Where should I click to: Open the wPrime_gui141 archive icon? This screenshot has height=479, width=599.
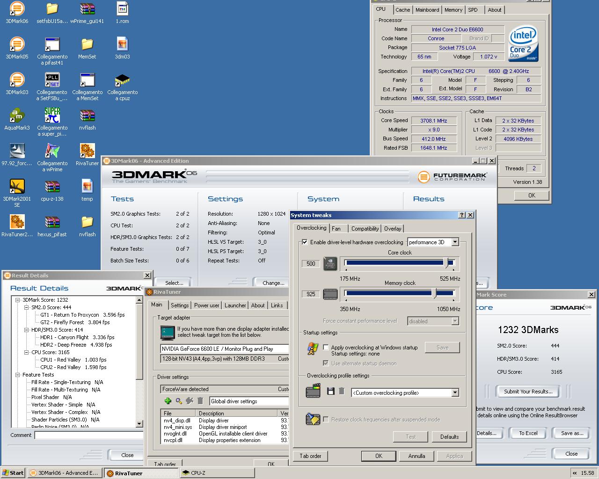87,12
